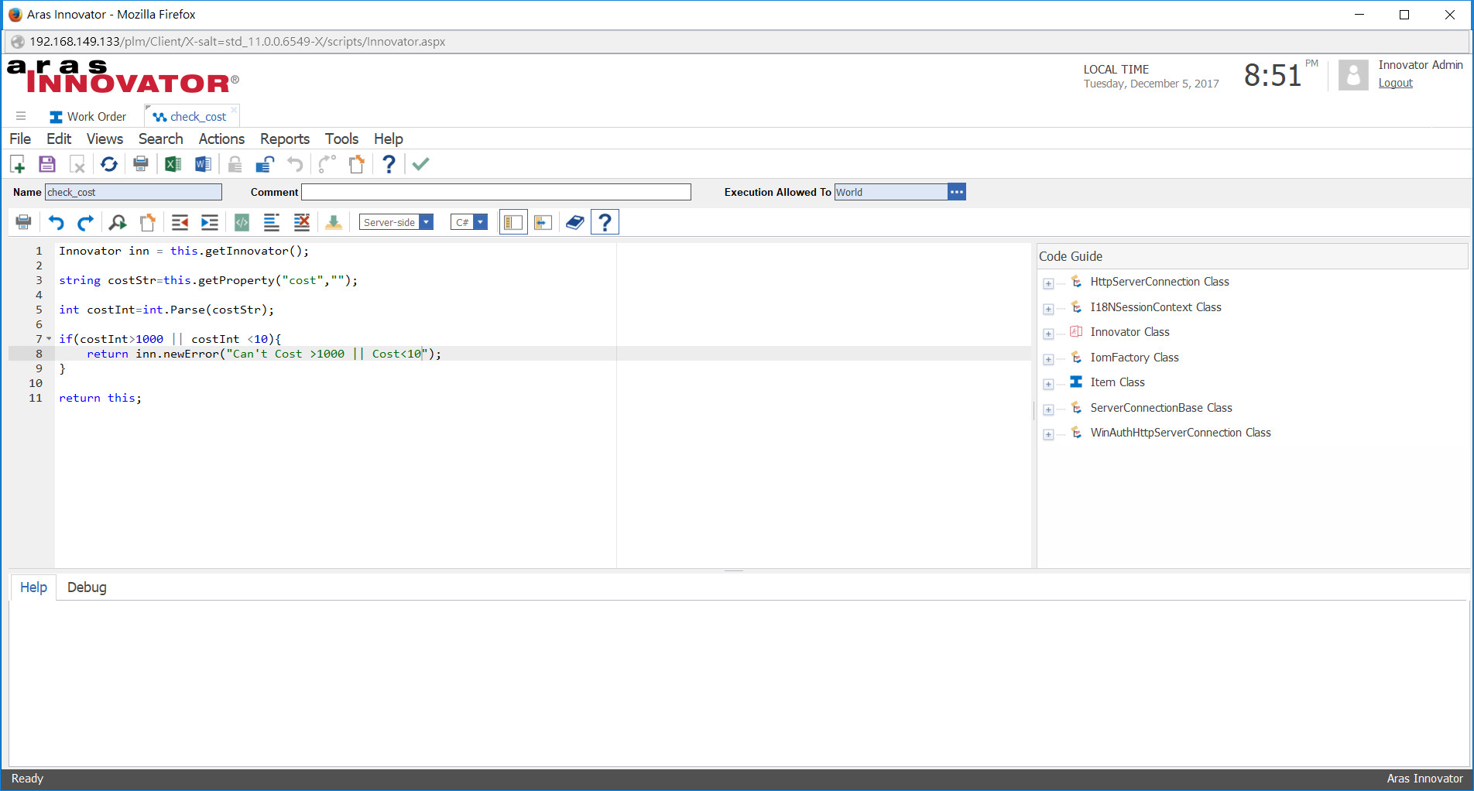This screenshot has height=791, width=1474.
Task: Refresh the item from the main toolbar
Action: 109,164
